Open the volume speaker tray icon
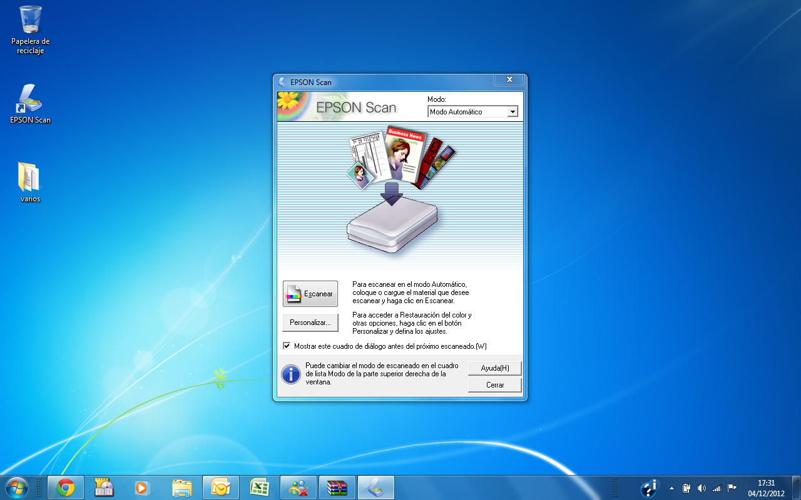Screen dimensions: 801x500 click(x=702, y=488)
